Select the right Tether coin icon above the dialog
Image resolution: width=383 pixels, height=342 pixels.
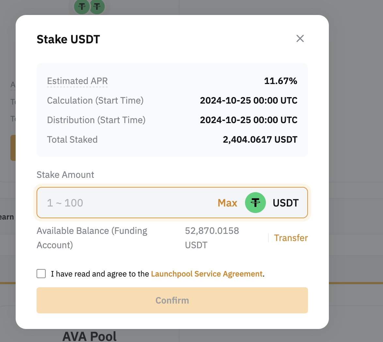click(97, 6)
